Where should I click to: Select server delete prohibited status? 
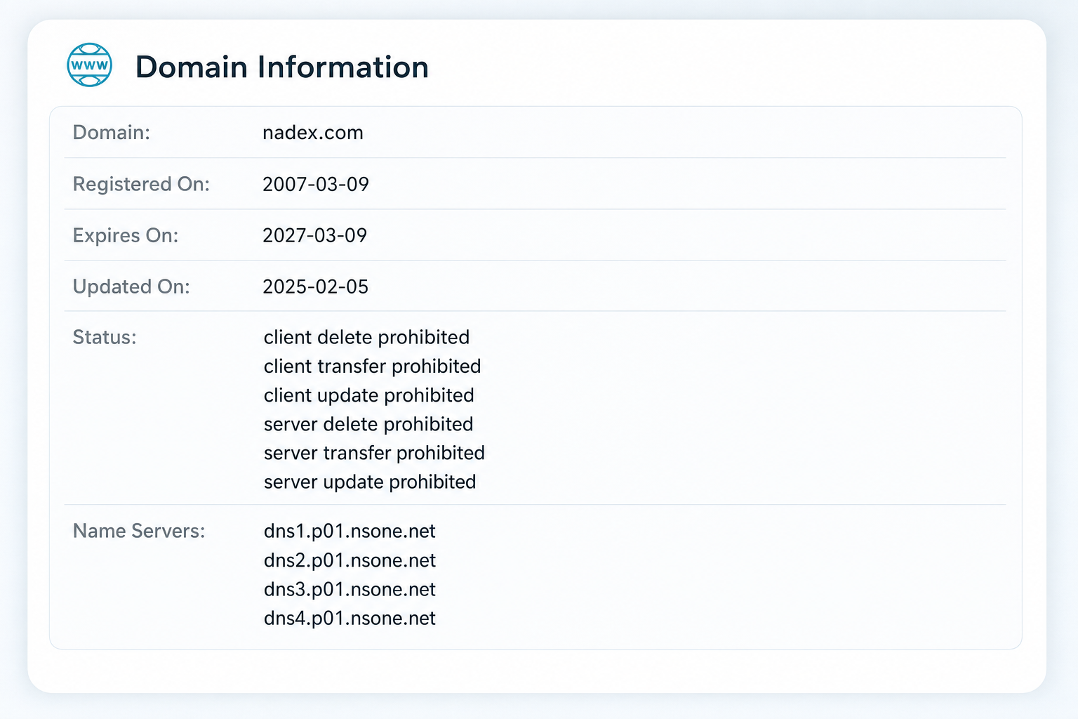pyautogui.click(x=368, y=424)
